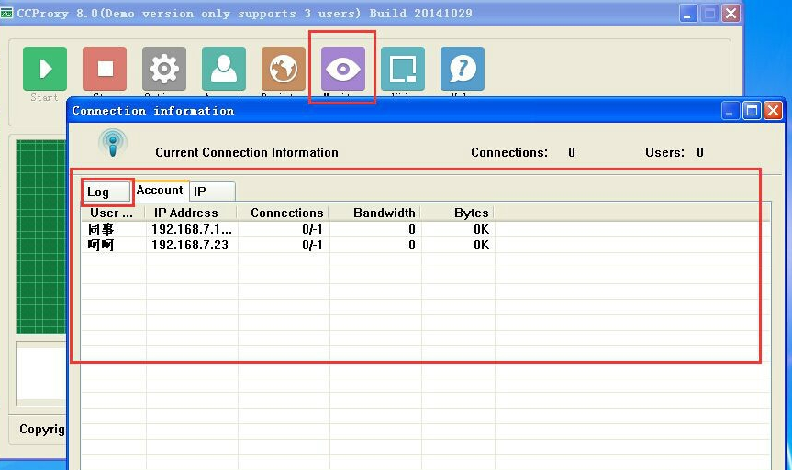Click the Connections: count label
The image size is (792, 470).
pyautogui.click(x=509, y=152)
